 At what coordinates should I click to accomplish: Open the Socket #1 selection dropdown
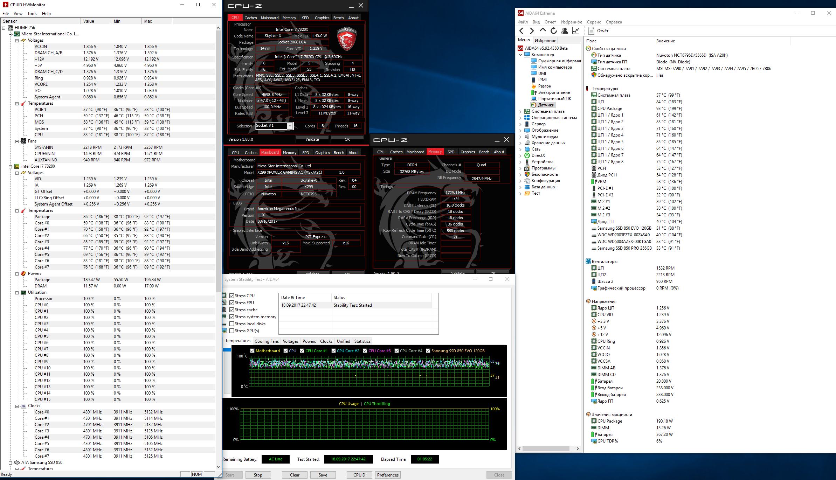point(290,126)
